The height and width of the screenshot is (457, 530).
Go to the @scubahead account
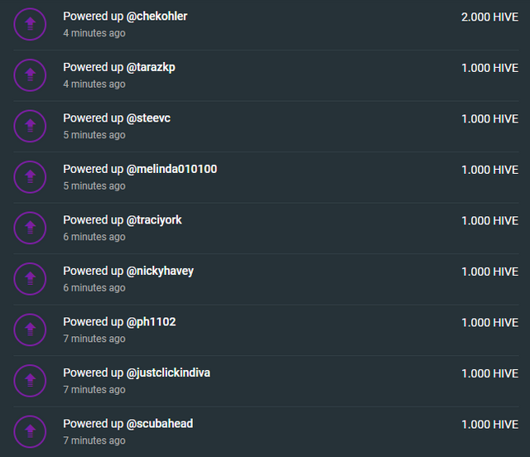pyautogui.click(x=160, y=424)
